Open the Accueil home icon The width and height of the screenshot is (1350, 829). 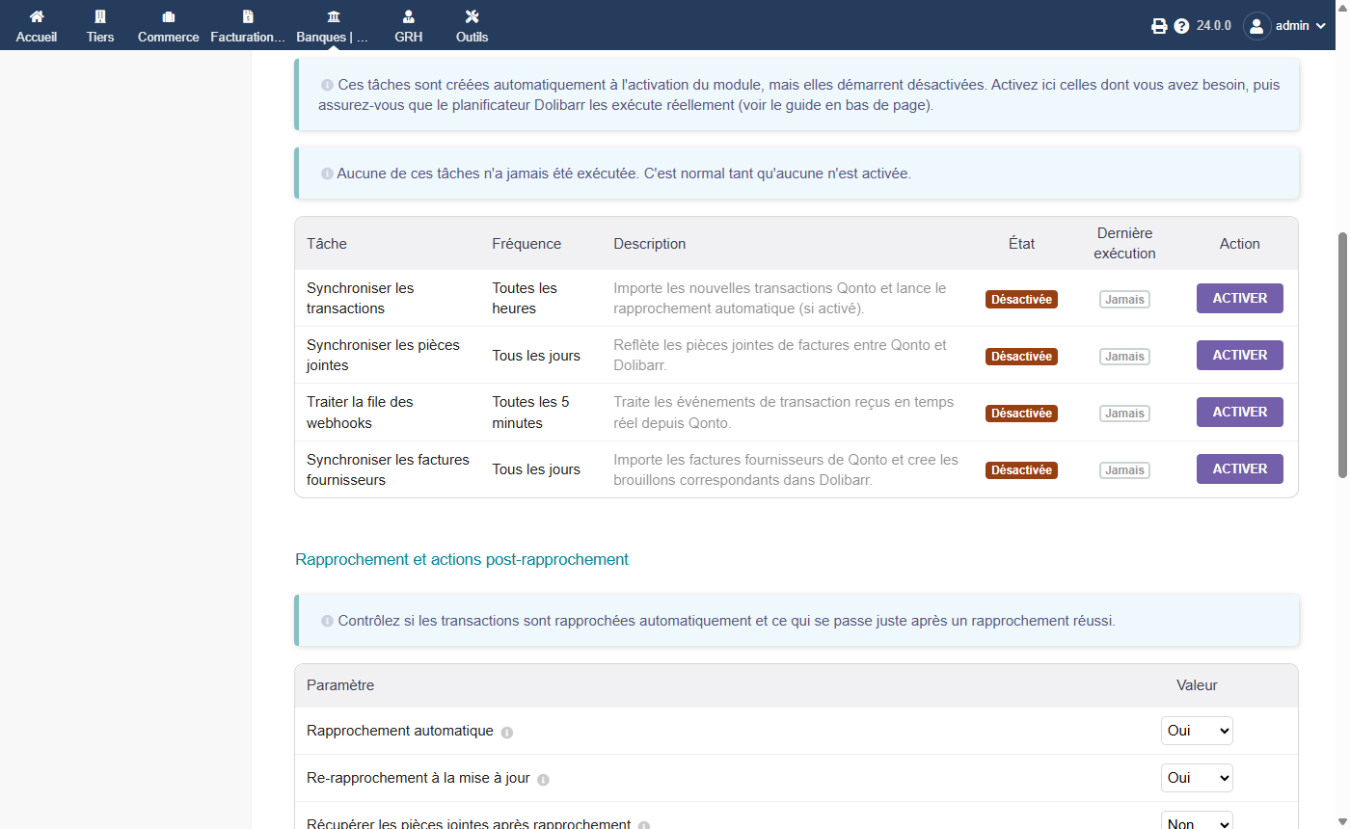pos(37,16)
